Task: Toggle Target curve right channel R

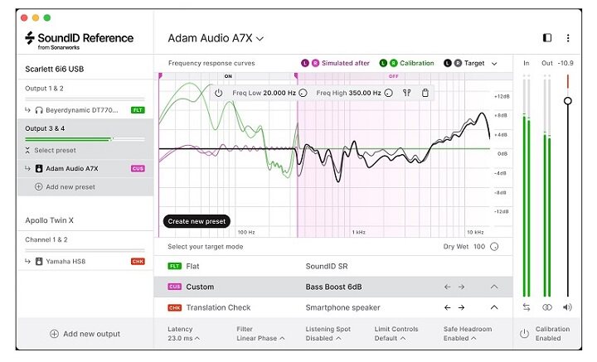Action: click(x=457, y=63)
